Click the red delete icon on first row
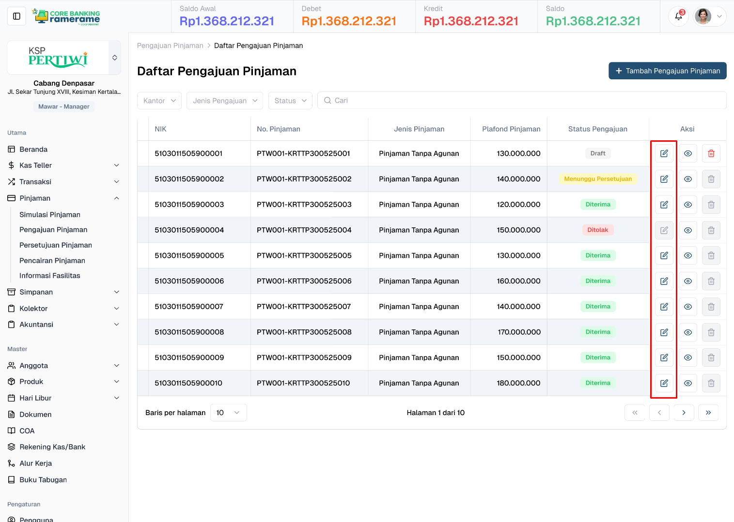Viewport: 734px width, 522px height. [x=711, y=153]
